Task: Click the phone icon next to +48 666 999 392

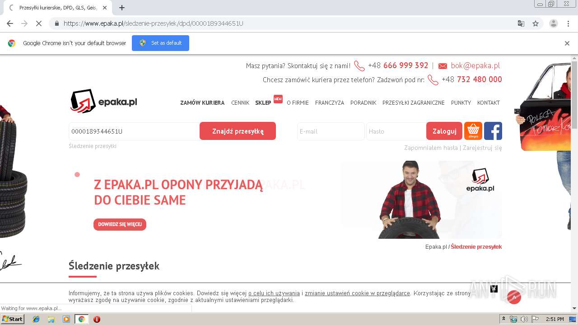Action: coord(359,66)
